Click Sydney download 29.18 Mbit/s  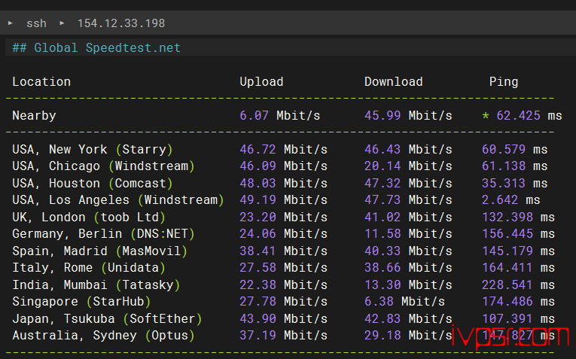(408, 335)
